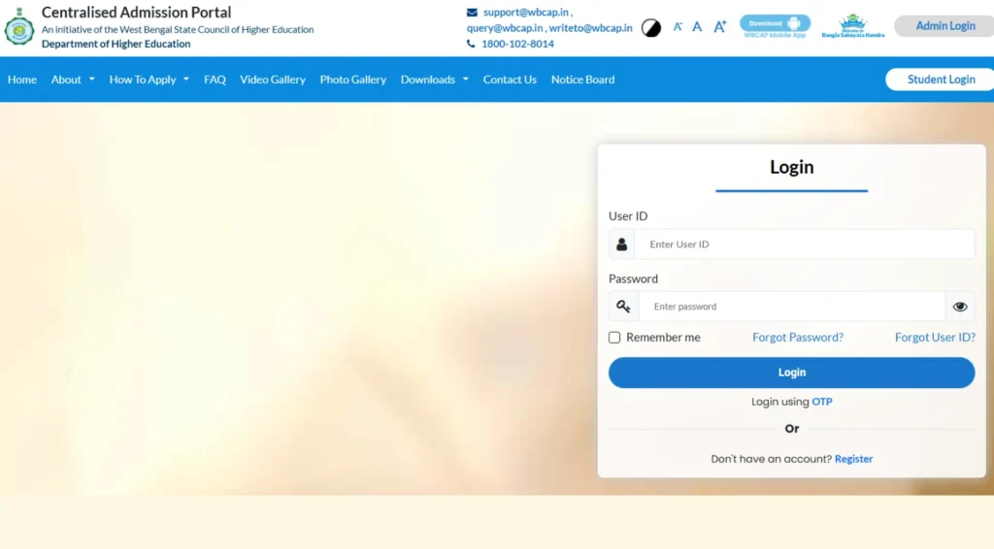Screen dimensions: 994x549
Task: Show password using the eye icon
Action: 960,307
